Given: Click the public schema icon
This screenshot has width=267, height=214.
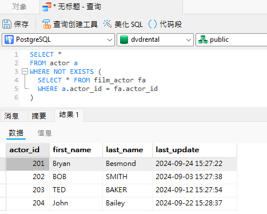Looking at the screenshot, I should coord(203,39).
